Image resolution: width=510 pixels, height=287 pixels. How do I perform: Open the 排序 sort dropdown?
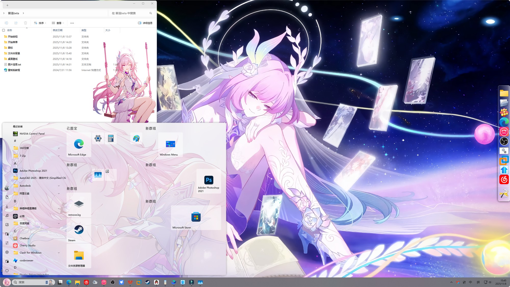[x=40, y=23]
